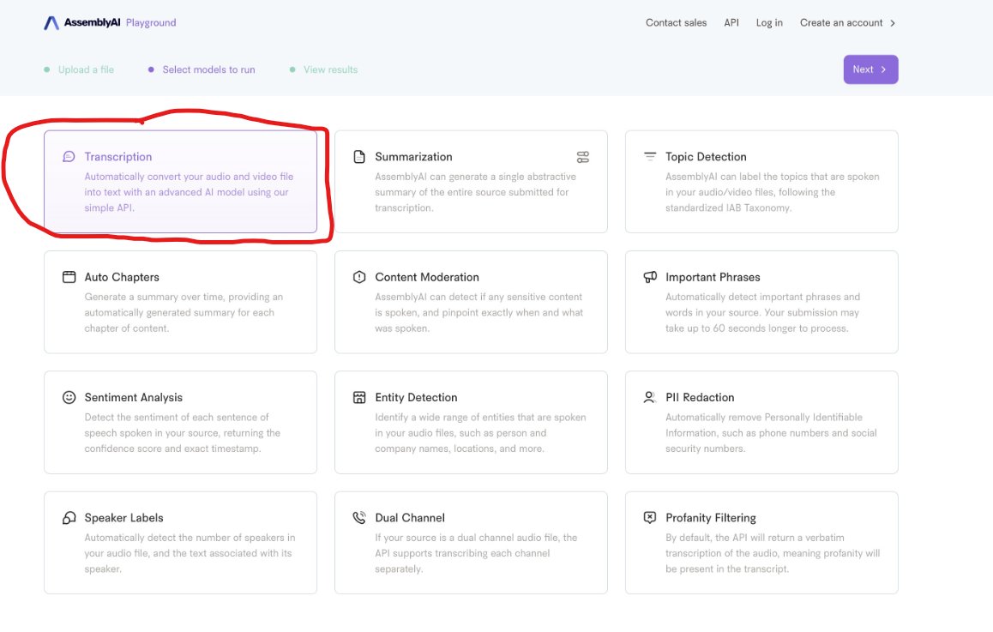The image size is (993, 632).
Task: Select the Speaker Labels card title
Action: 123,517
